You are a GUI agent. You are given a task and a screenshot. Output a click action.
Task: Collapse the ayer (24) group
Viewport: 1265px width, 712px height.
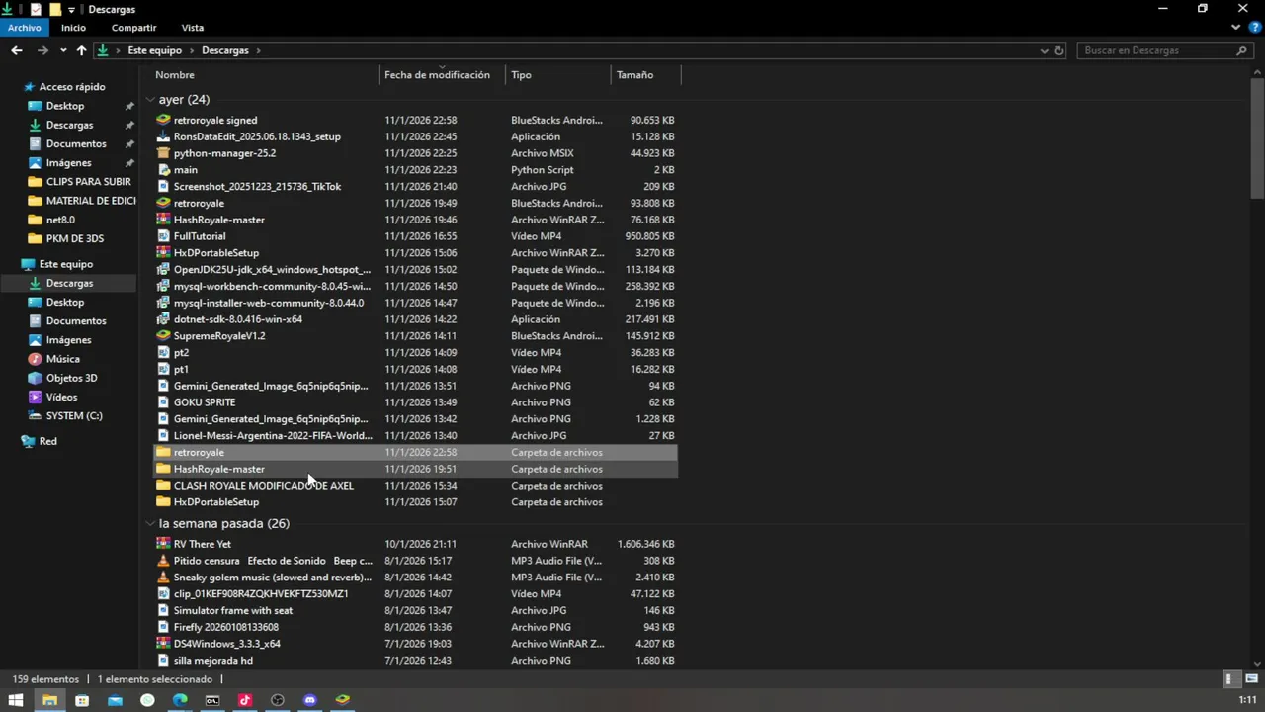pyautogui.click(x=150, y=100)
